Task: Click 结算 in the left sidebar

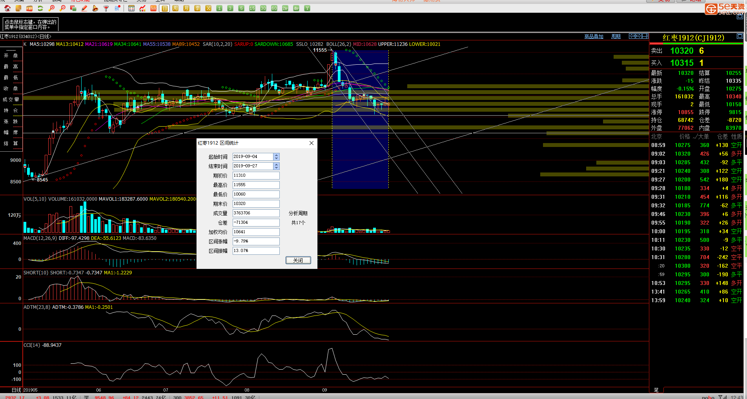Action: 11,143
